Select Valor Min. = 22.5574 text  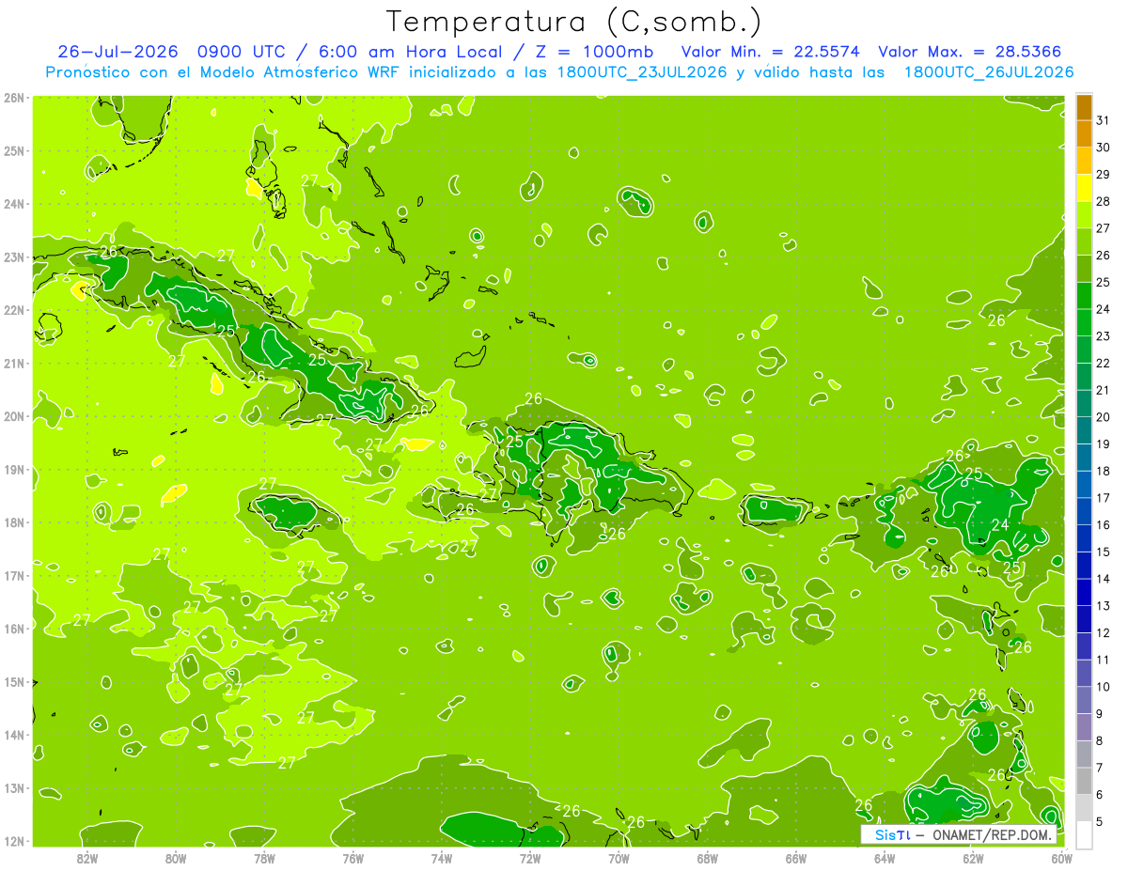pyautogui.click(x=770, y=52)
